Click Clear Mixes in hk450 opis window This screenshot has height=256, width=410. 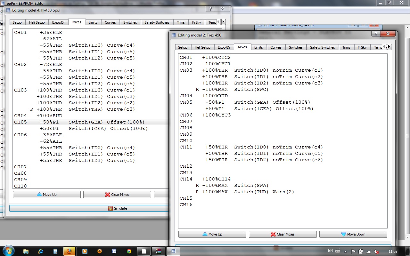tap(117, 195)
